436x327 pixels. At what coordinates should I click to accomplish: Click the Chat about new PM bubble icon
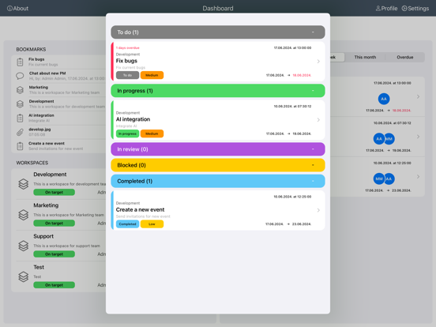click(x=20, y=76)
